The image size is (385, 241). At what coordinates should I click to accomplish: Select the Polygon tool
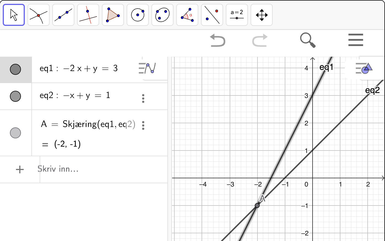[x=113, y=15]
